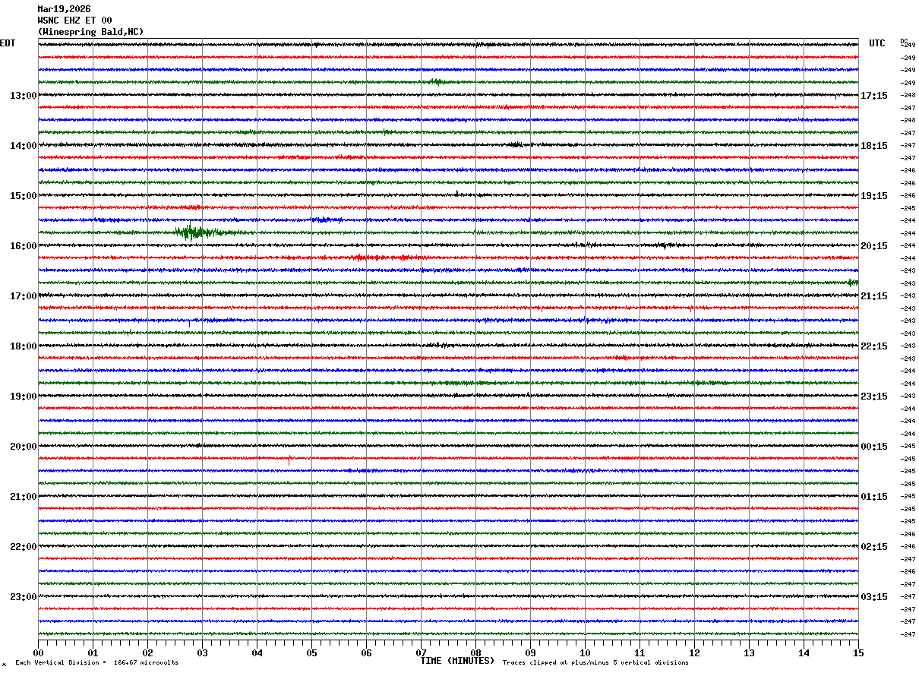This screenshot has width=919, height=673.
Task: Click the Mar19,2026 date header
Action: coord(64,9)
